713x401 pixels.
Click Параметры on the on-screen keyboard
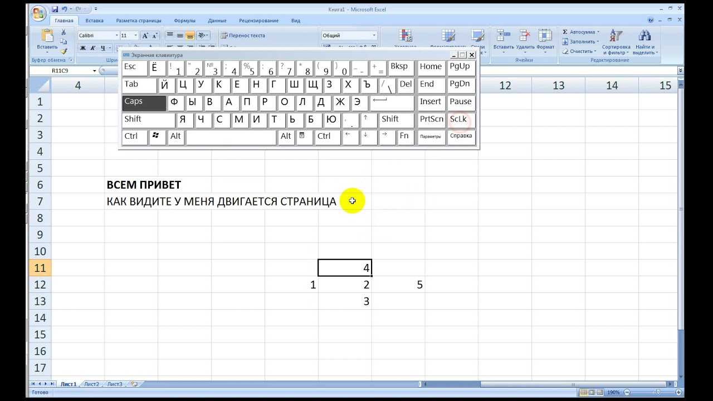coord(432,137)
